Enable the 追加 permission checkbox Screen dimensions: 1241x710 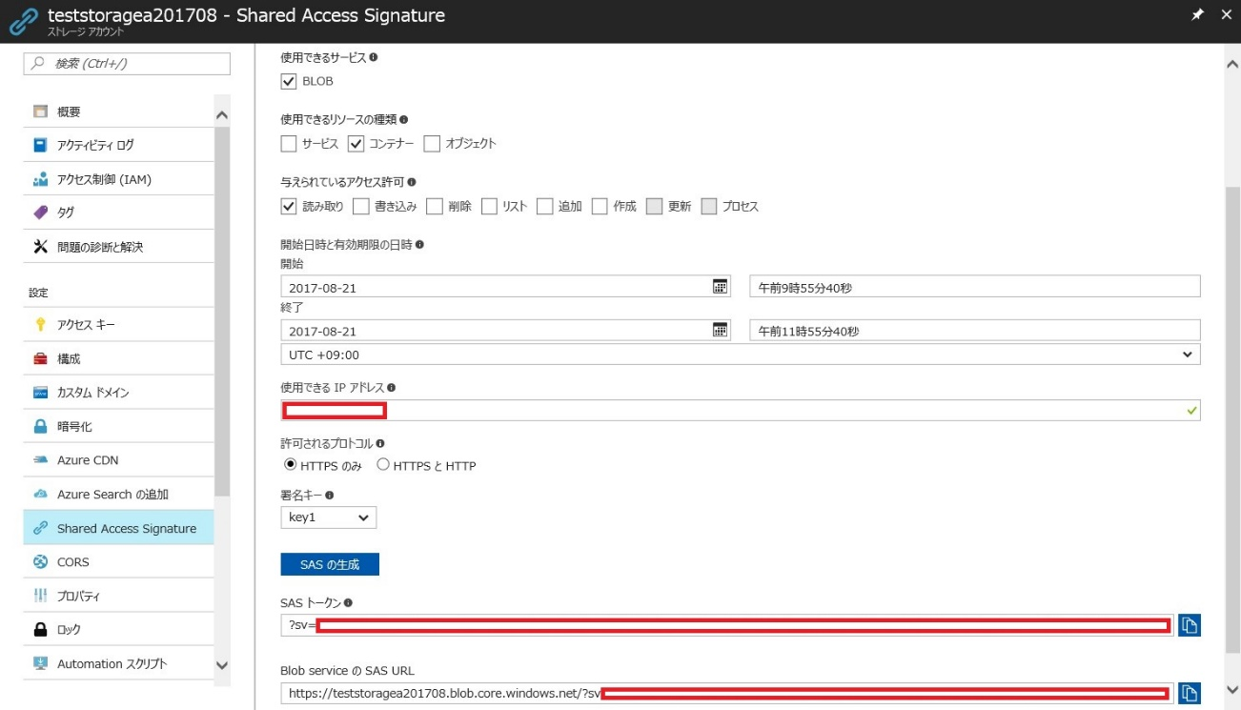pos(545,206)
